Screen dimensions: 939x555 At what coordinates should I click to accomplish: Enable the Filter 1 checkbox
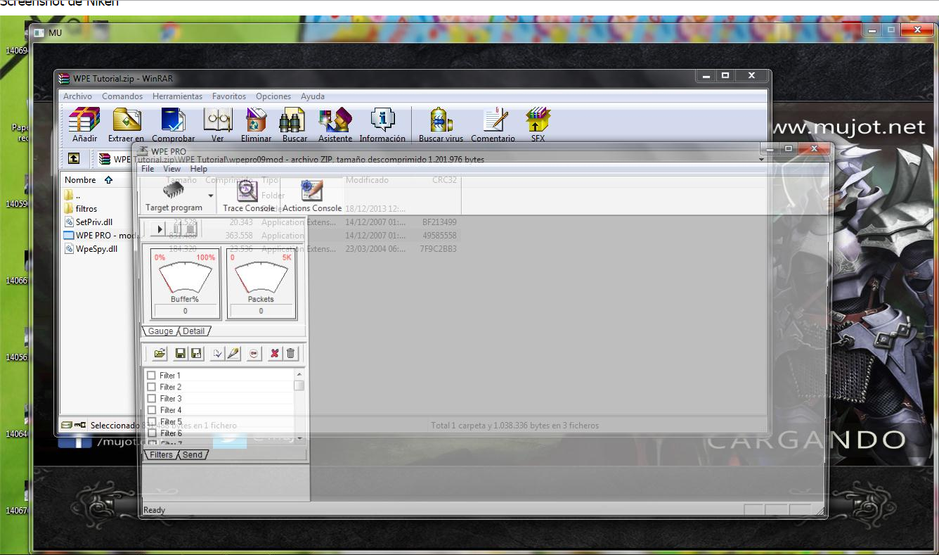tap(151, 376)
